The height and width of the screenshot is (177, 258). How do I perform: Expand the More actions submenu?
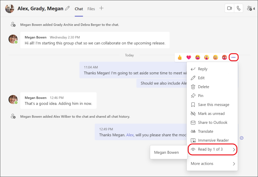(x=213, y=164)
